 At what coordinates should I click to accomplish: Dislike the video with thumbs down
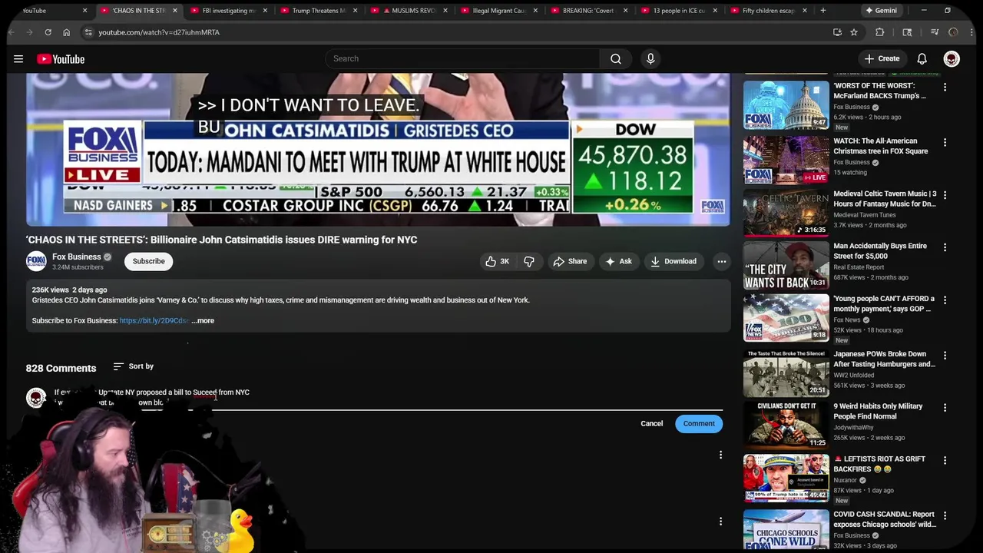click(529, 261)
